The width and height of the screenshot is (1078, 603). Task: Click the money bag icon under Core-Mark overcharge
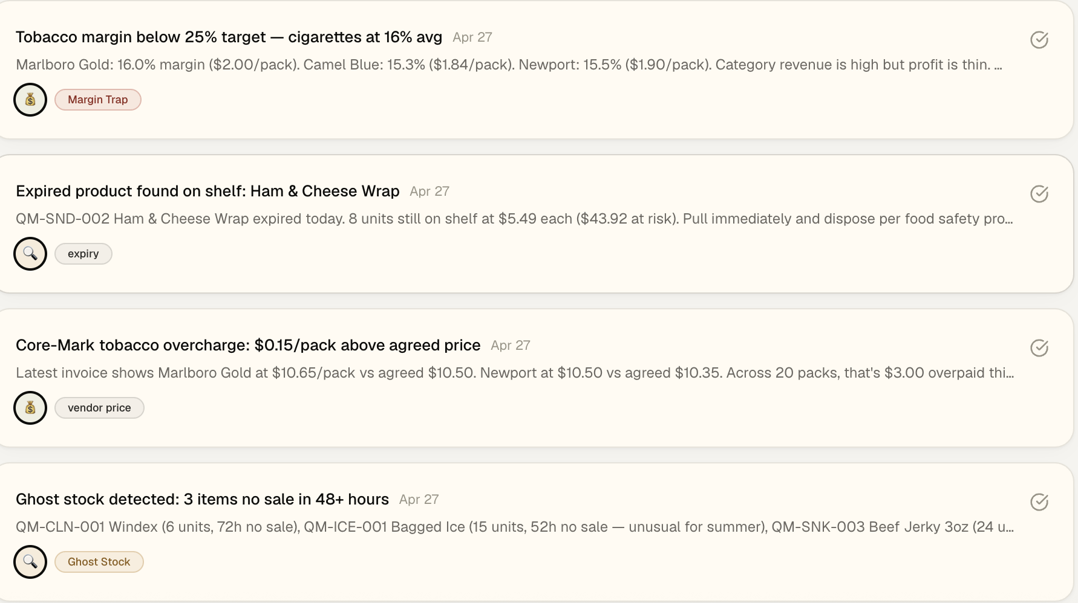(x=30, y=408)
